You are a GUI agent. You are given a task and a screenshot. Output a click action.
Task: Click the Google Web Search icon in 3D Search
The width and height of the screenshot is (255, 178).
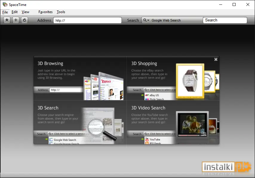point(51,140)
